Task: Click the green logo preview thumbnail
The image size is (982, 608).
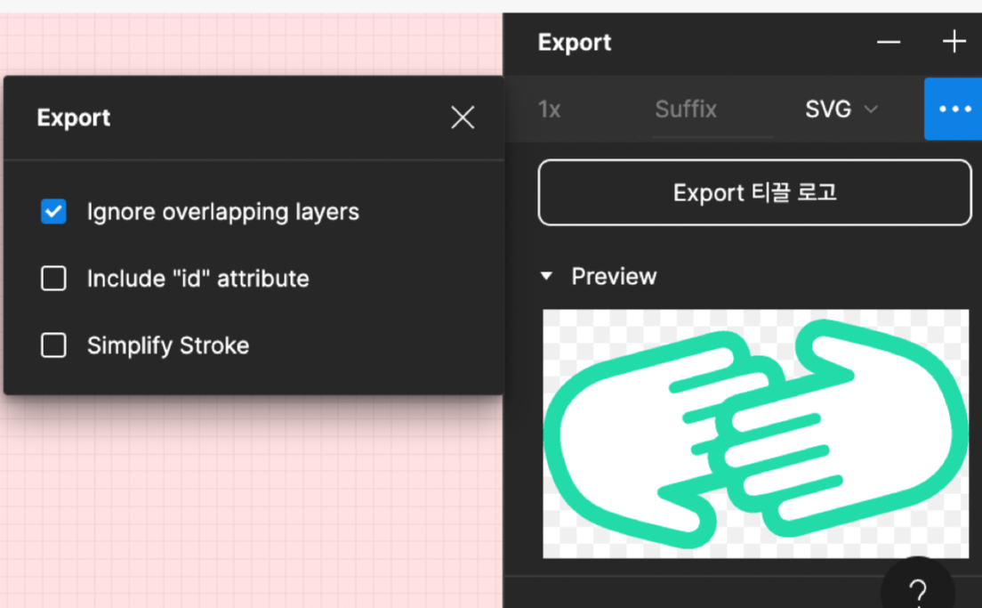Action: 755,433
